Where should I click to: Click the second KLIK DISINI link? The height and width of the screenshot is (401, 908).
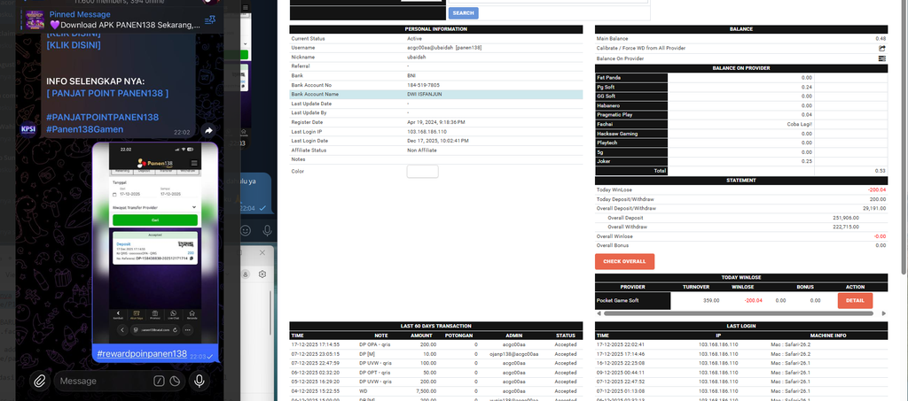[x=74, y=44]
